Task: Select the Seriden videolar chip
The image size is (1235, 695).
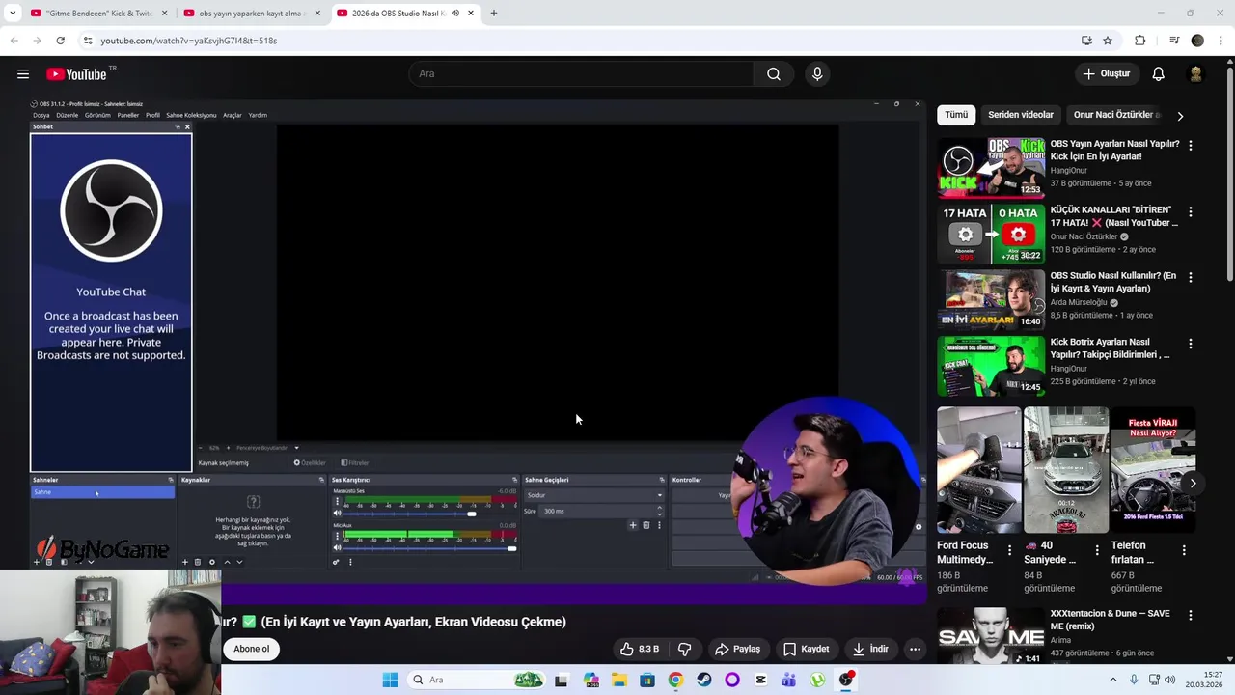Action: [x=1021, y=115]
